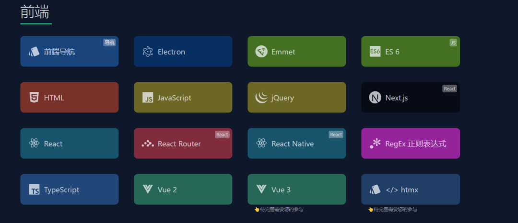Go to the React Router card
Viewport: 518px width, 223px height.
tap(183, 143)
